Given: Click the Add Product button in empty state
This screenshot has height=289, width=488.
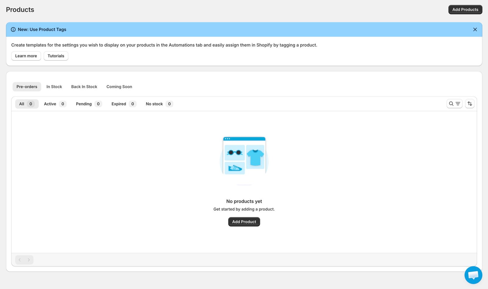Looking at the screenshot, I should (244, 222).
